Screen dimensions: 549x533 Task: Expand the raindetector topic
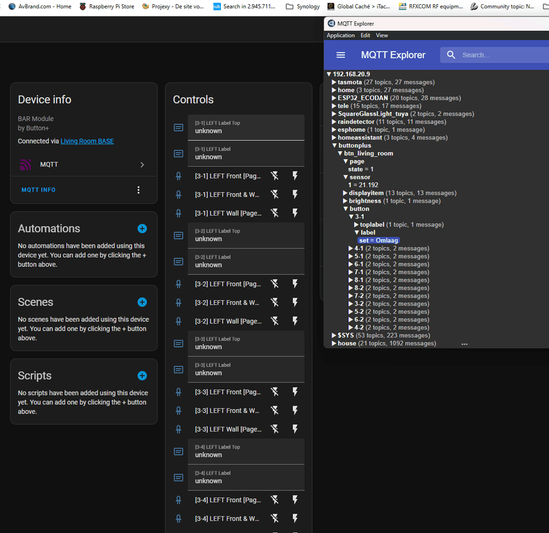point(334,122)
